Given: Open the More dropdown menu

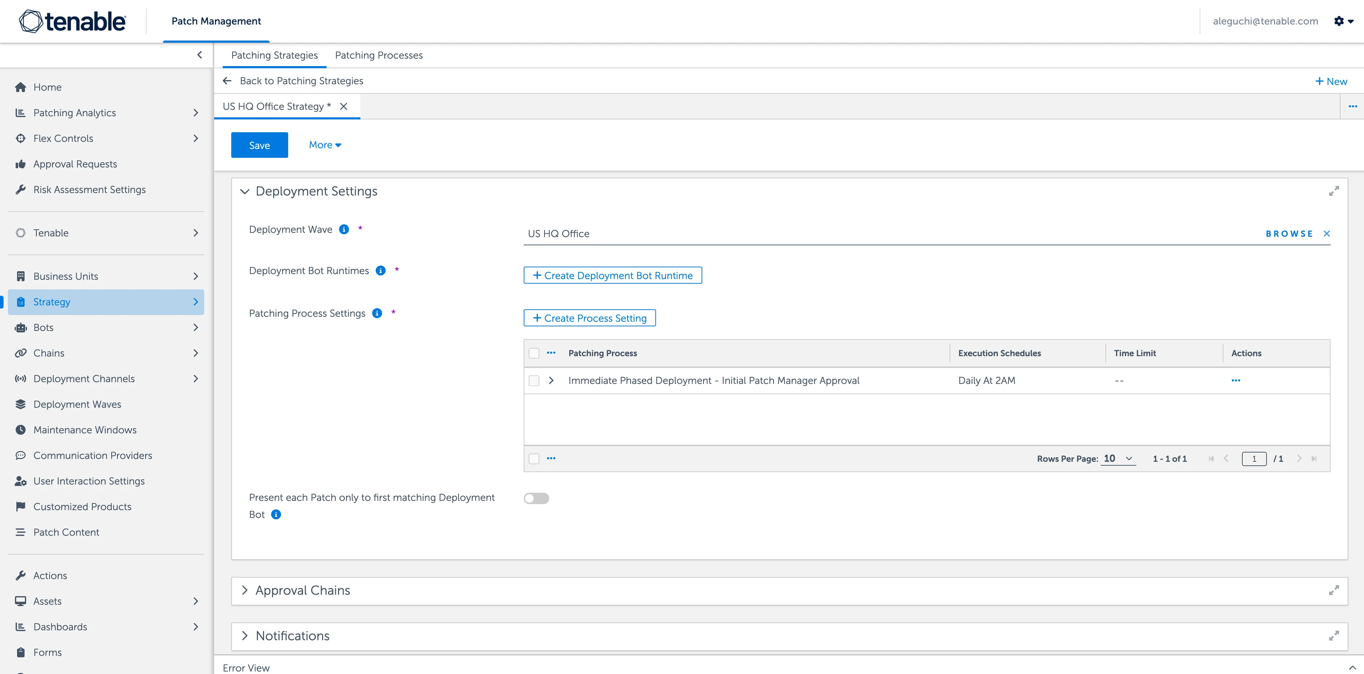Looking at the screenshot, I should click(325, 145).
